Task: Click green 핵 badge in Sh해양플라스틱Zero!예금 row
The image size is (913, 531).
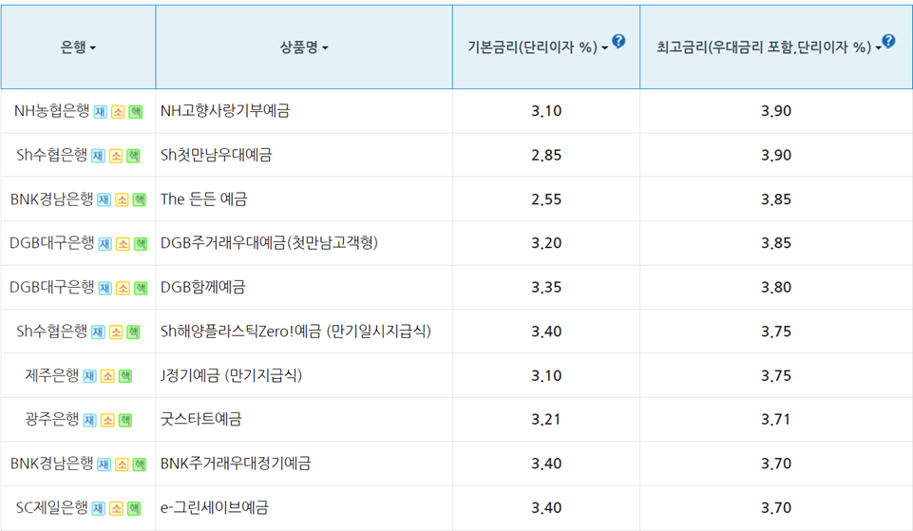Action: (x=133, y=332)
